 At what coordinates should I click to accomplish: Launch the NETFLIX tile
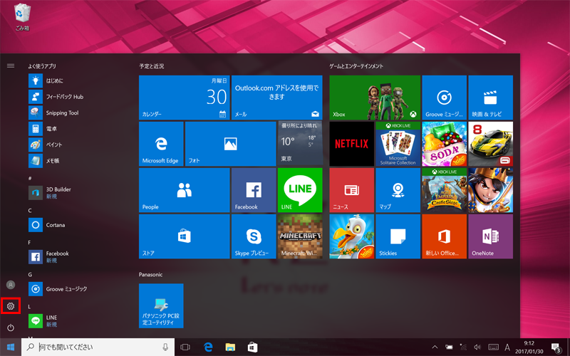351,144
